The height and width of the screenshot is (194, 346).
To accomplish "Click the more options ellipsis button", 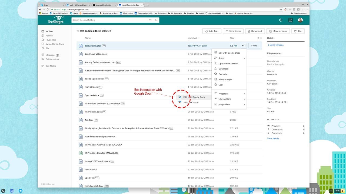I will tap(244, 46).
